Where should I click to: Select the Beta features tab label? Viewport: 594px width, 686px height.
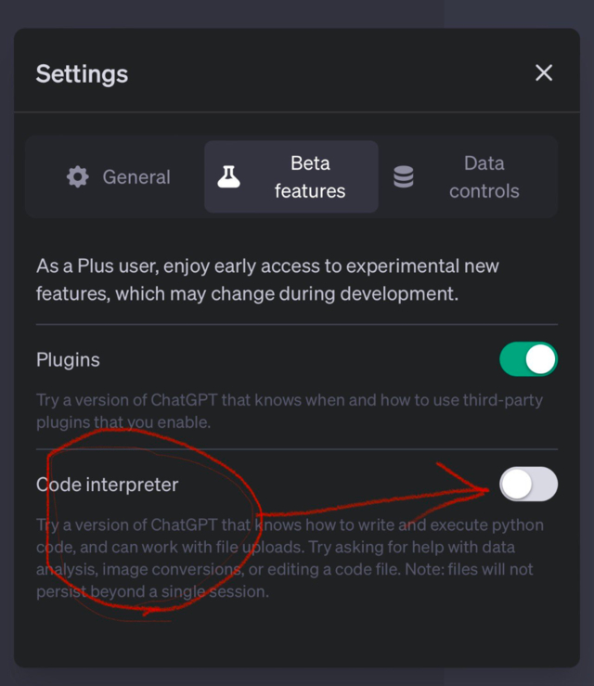pyautogui.click(x=310, y=177)
